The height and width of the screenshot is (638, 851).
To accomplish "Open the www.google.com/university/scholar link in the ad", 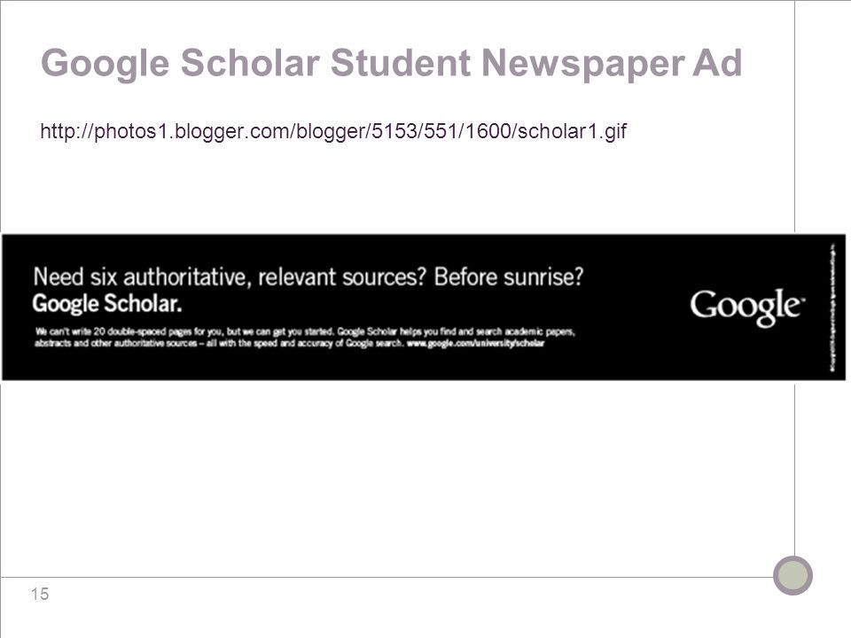I will [475, 343].
